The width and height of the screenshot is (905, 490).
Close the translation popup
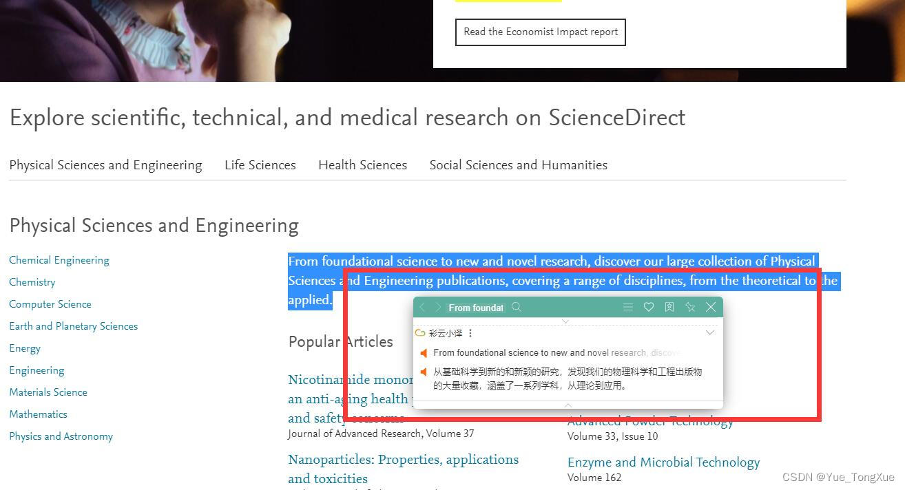coord(711,307)
